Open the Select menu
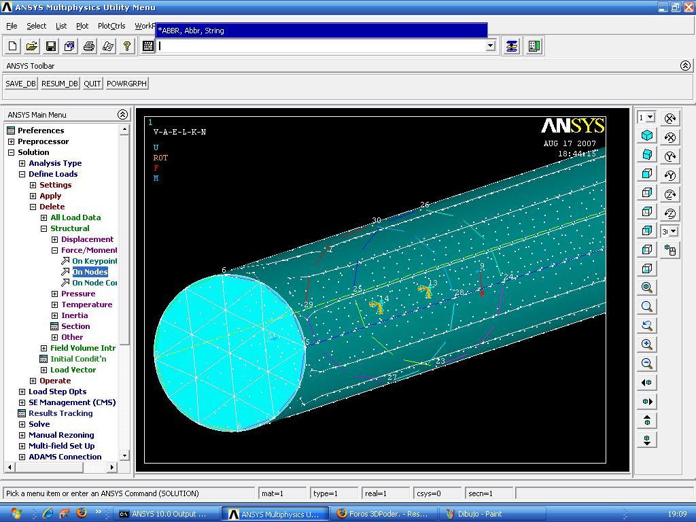This screenshot has width=696, height=522. tap(37, 26)
